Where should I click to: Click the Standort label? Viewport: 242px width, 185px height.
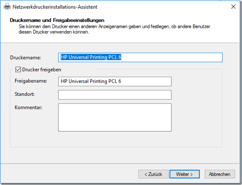click(23, 94)
